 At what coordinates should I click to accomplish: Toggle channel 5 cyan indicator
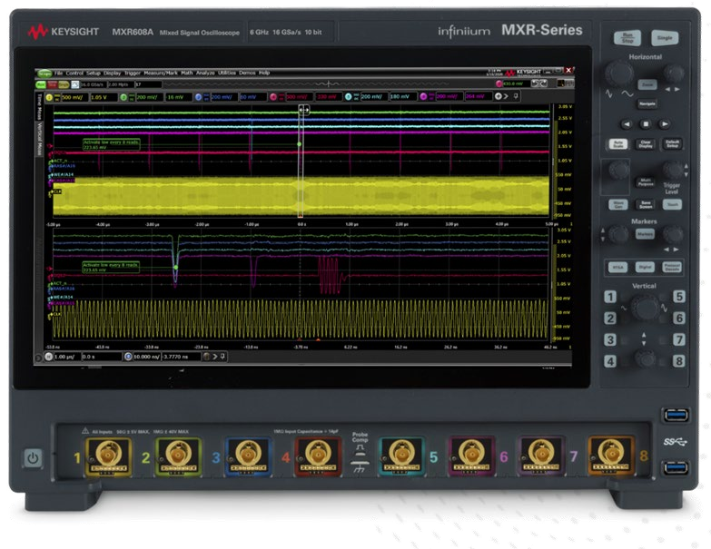(x=349, y=97)
